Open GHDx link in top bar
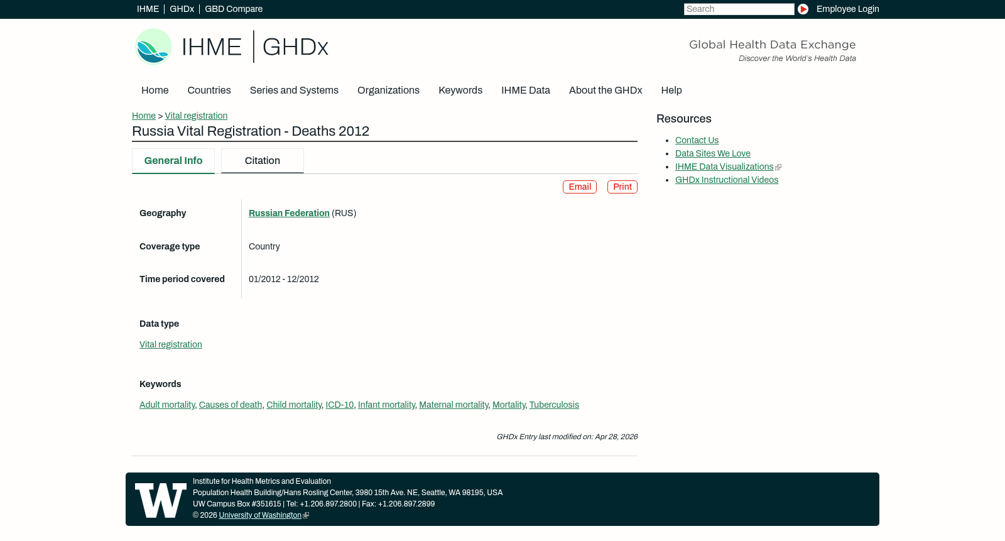1005x541 pixels. pyautogui.click(x=182, y=9)
